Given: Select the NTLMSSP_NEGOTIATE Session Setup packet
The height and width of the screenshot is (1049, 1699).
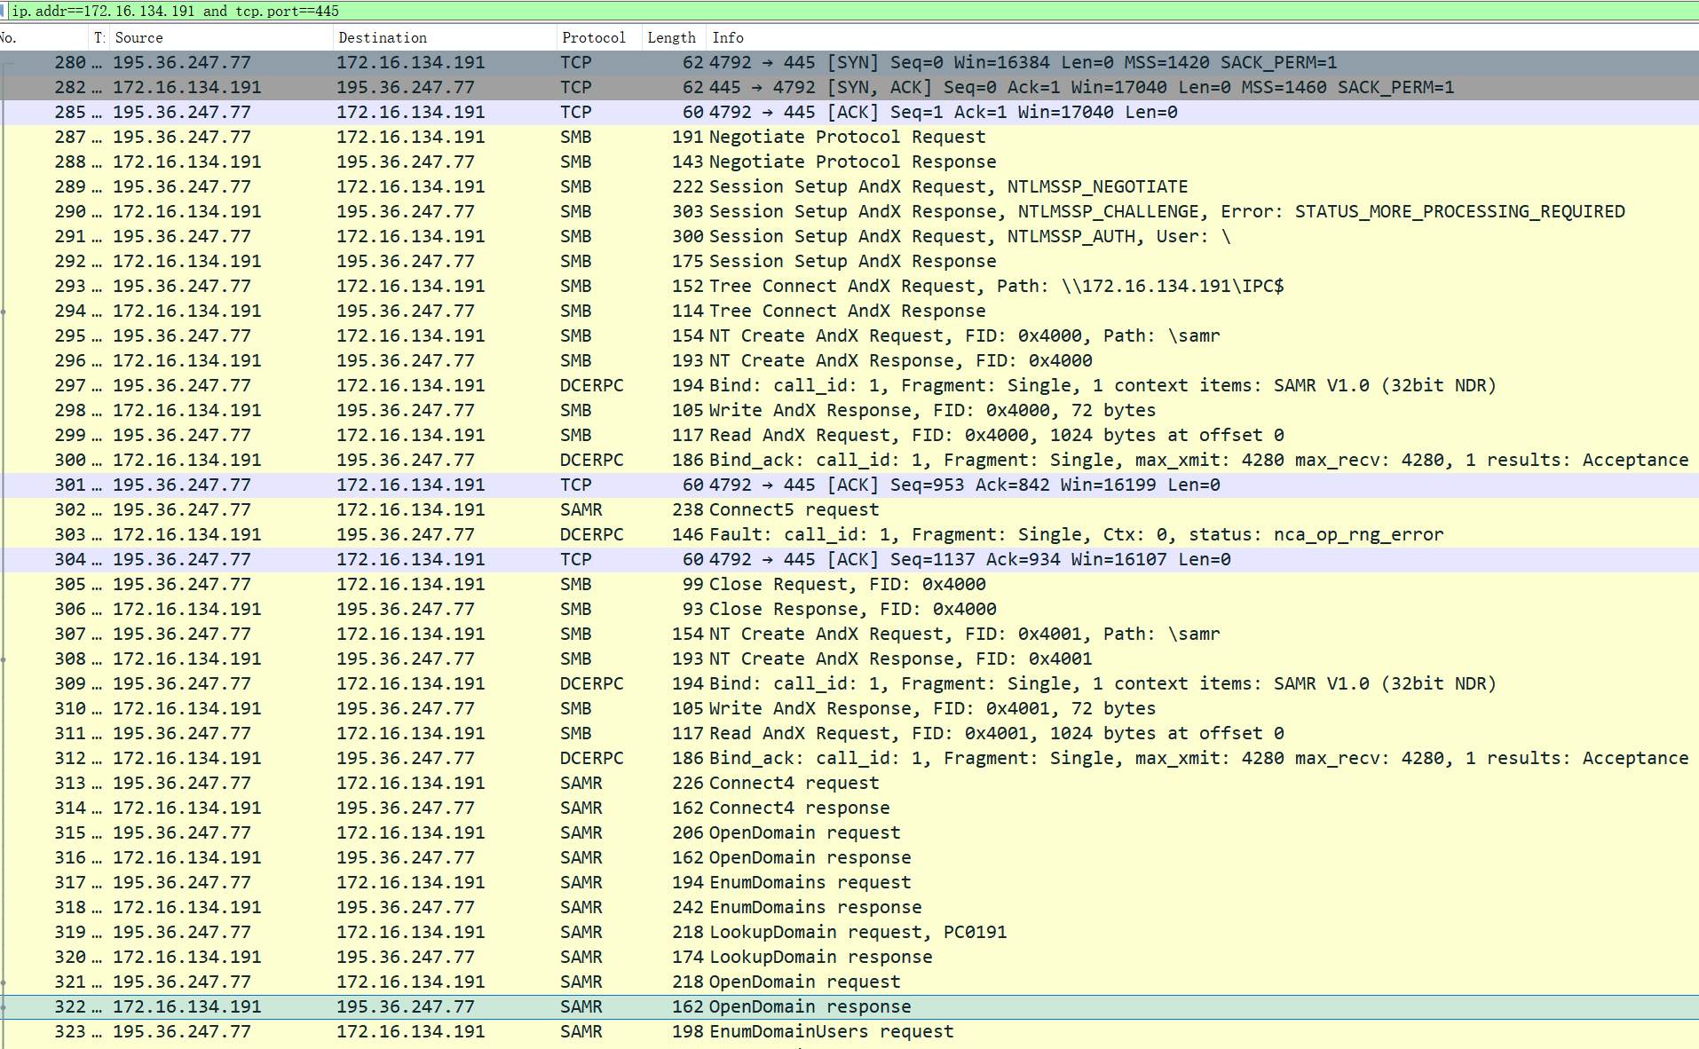Looking at the screenshot, I should (849, 186).
